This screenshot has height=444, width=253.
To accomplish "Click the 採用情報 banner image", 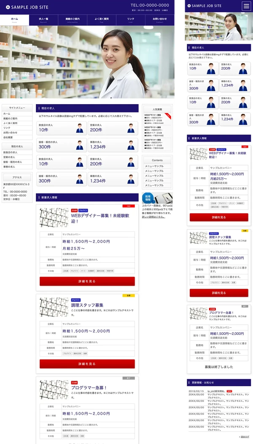I will click(x=157, y=198).
